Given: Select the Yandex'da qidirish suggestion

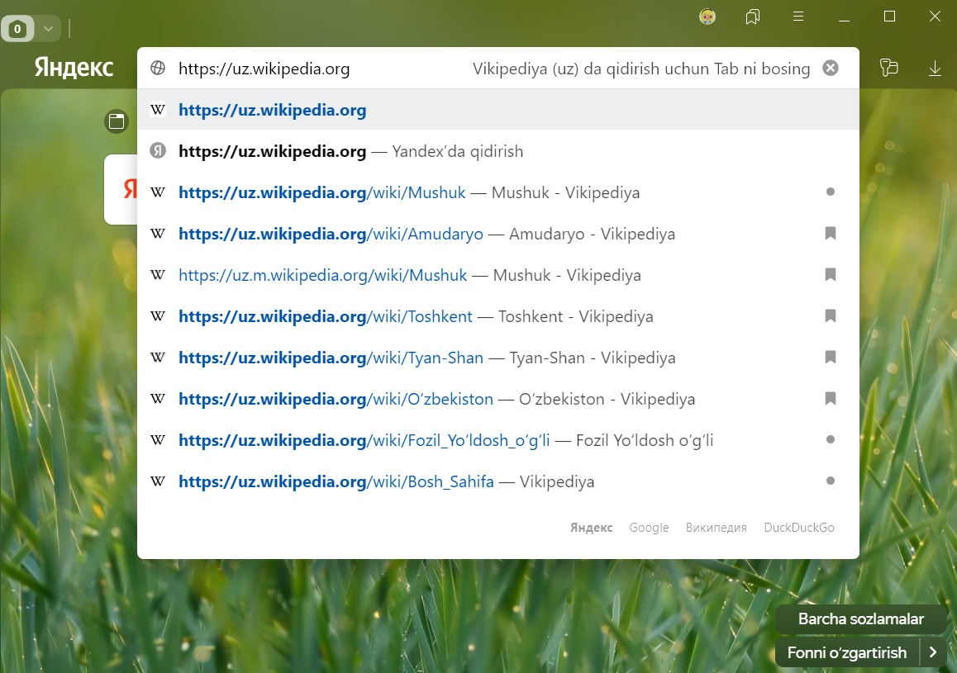Looking at the screenshot, I should 350,151.
